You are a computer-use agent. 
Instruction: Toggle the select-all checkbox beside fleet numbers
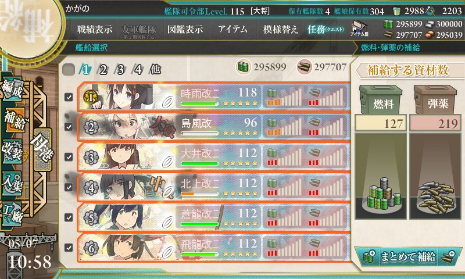coord(69,70)
